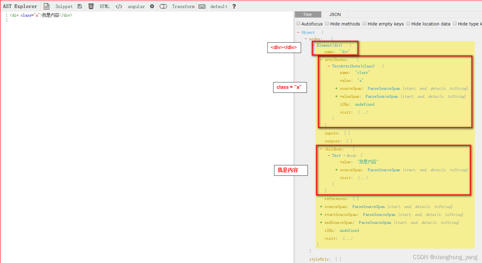482x263 pixels.
Task: Open the HTML language menu
Action: tap(104, 6)
